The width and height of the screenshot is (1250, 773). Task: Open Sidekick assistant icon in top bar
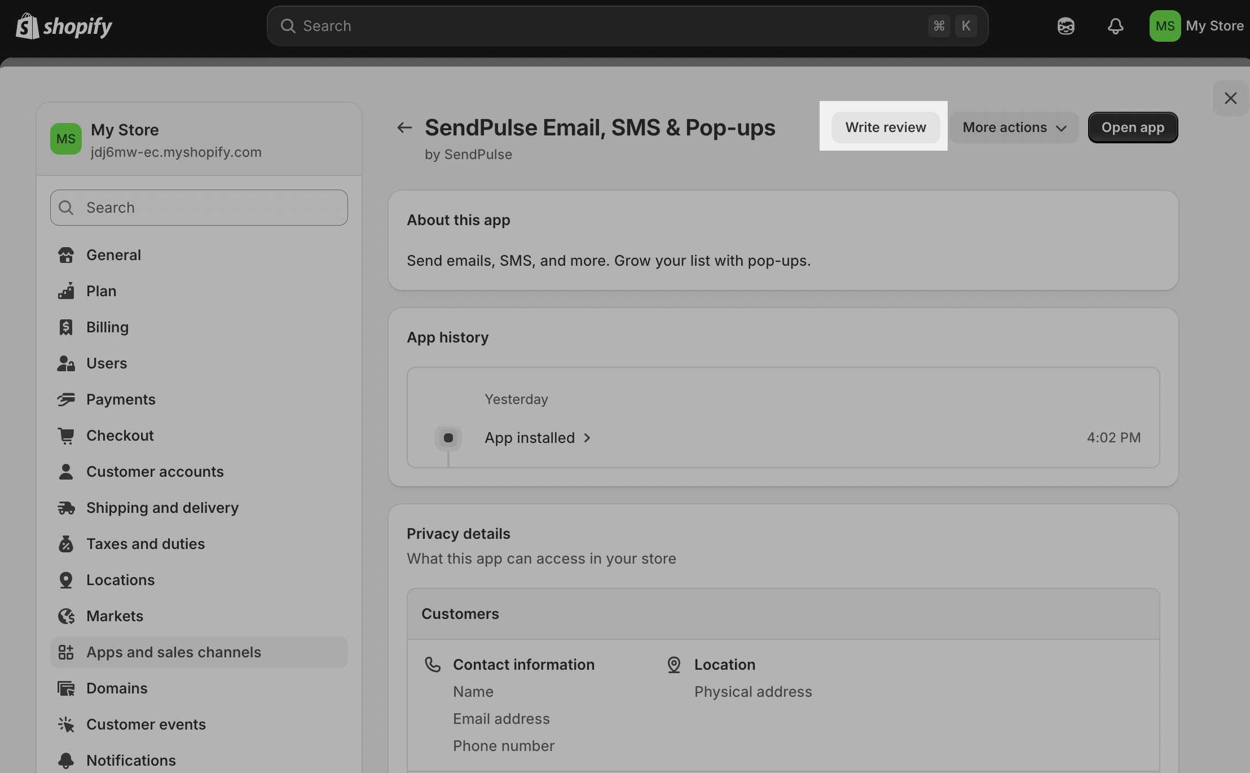click(x=1066, y=26)
